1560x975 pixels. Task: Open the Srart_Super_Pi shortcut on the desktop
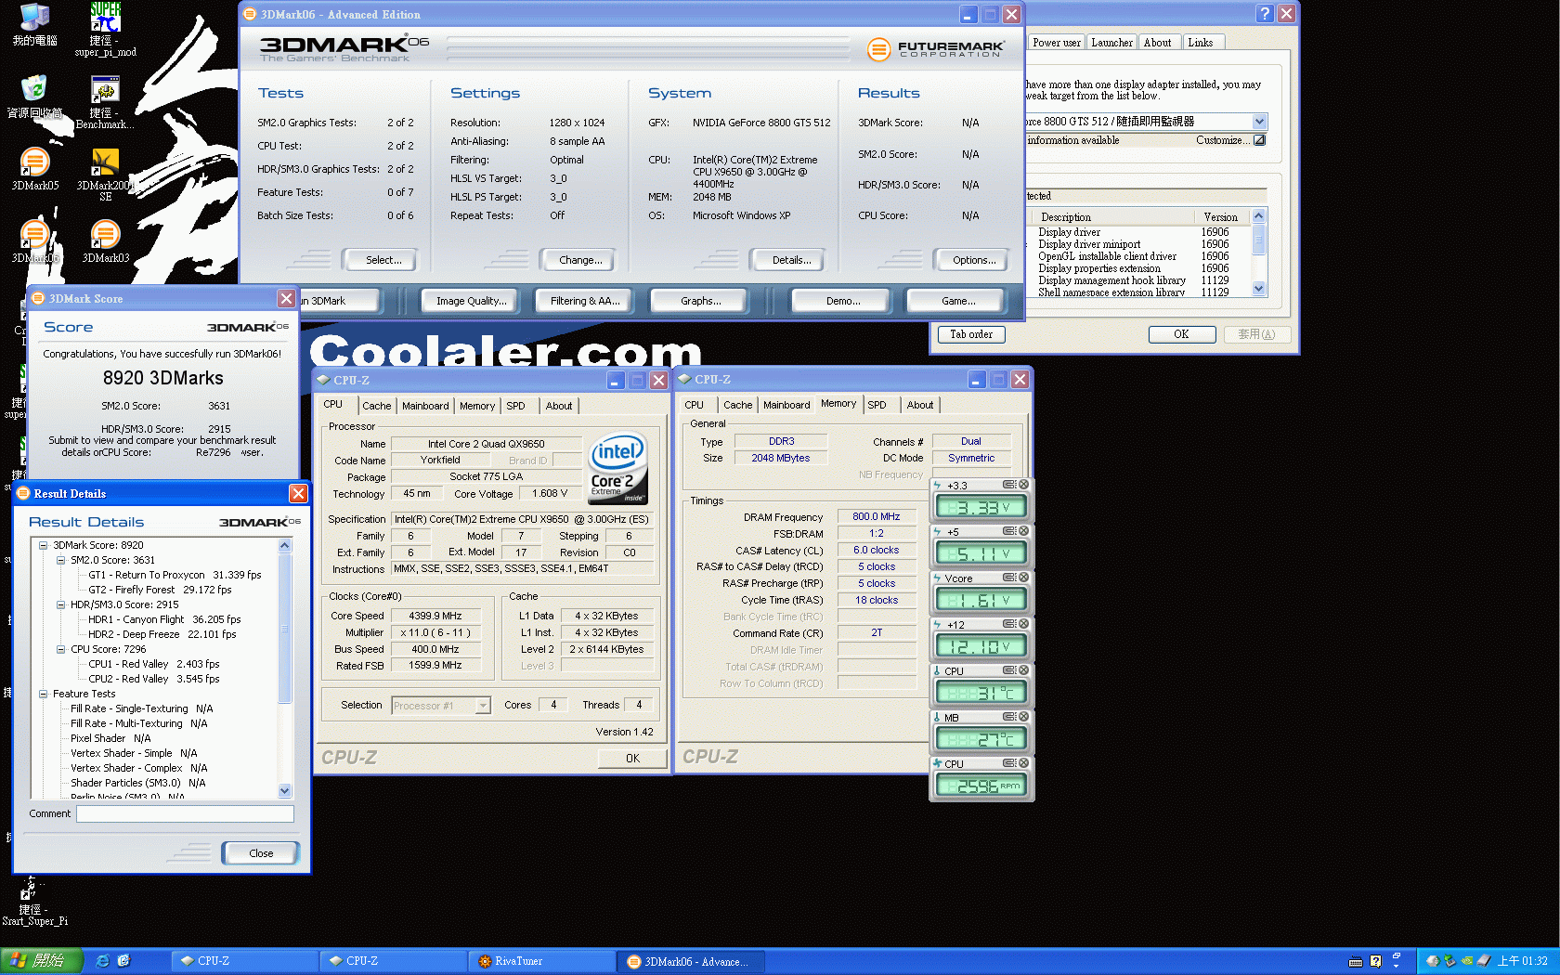pyautogui.click(x=33, y=901)
